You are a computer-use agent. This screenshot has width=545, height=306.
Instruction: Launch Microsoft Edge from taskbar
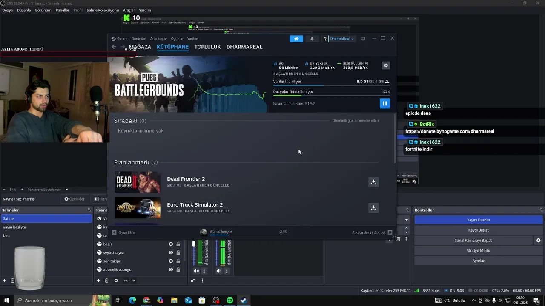(132, 300)
